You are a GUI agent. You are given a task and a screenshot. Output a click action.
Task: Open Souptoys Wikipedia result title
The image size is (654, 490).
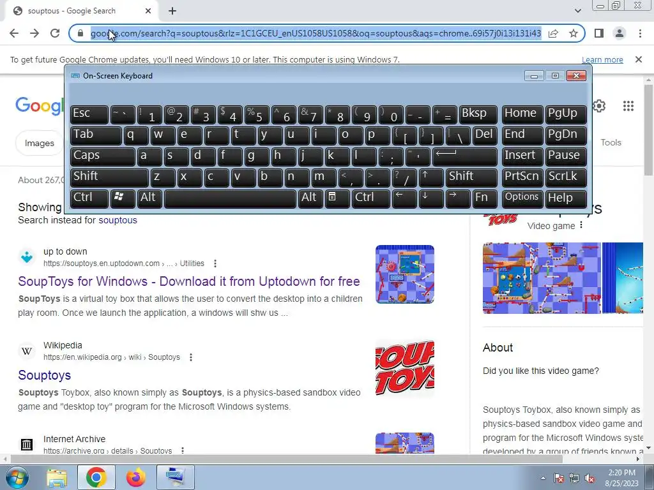coord(45,375)
